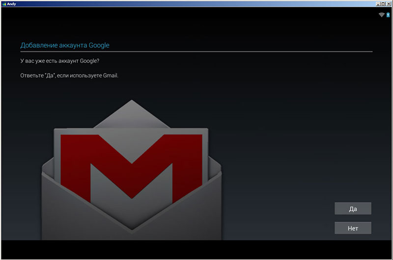Answer Да to existing Google account

(353, 208)
